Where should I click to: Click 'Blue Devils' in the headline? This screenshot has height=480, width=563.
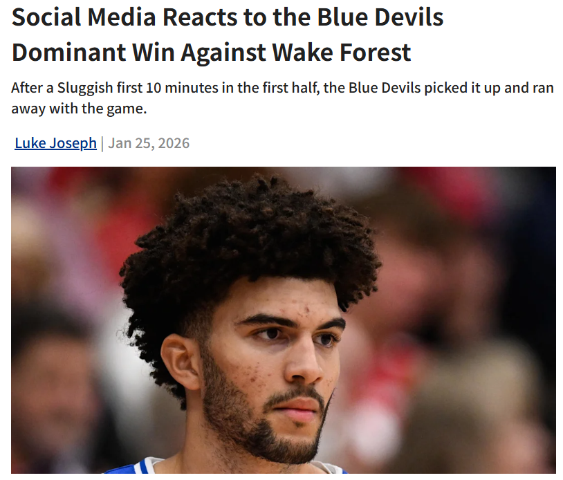380,17
